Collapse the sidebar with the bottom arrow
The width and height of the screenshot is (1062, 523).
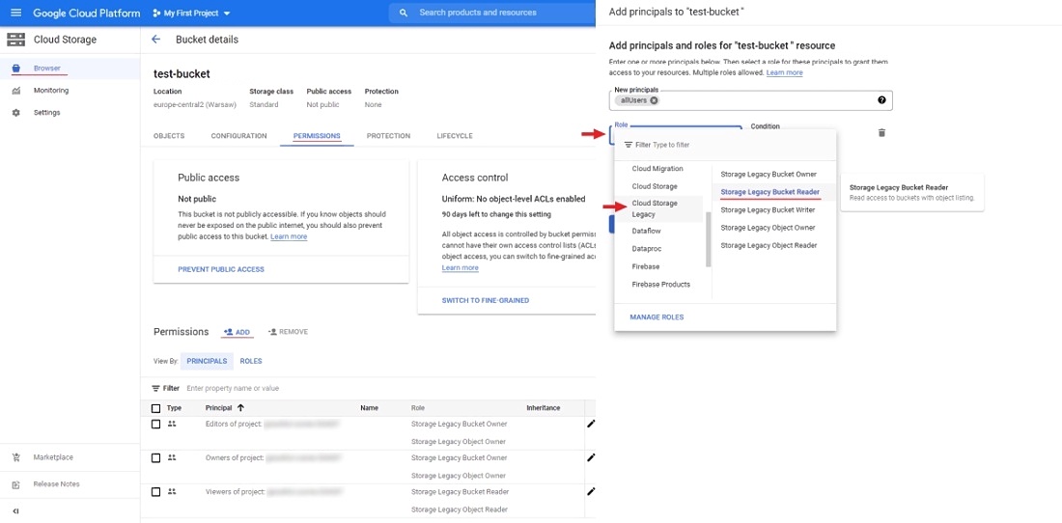15,510
